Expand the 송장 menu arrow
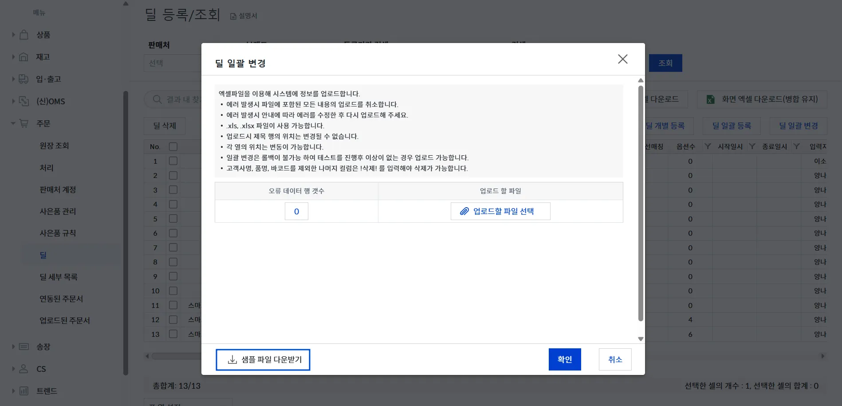This screenshot has height=406, width=842. [13, 347]
